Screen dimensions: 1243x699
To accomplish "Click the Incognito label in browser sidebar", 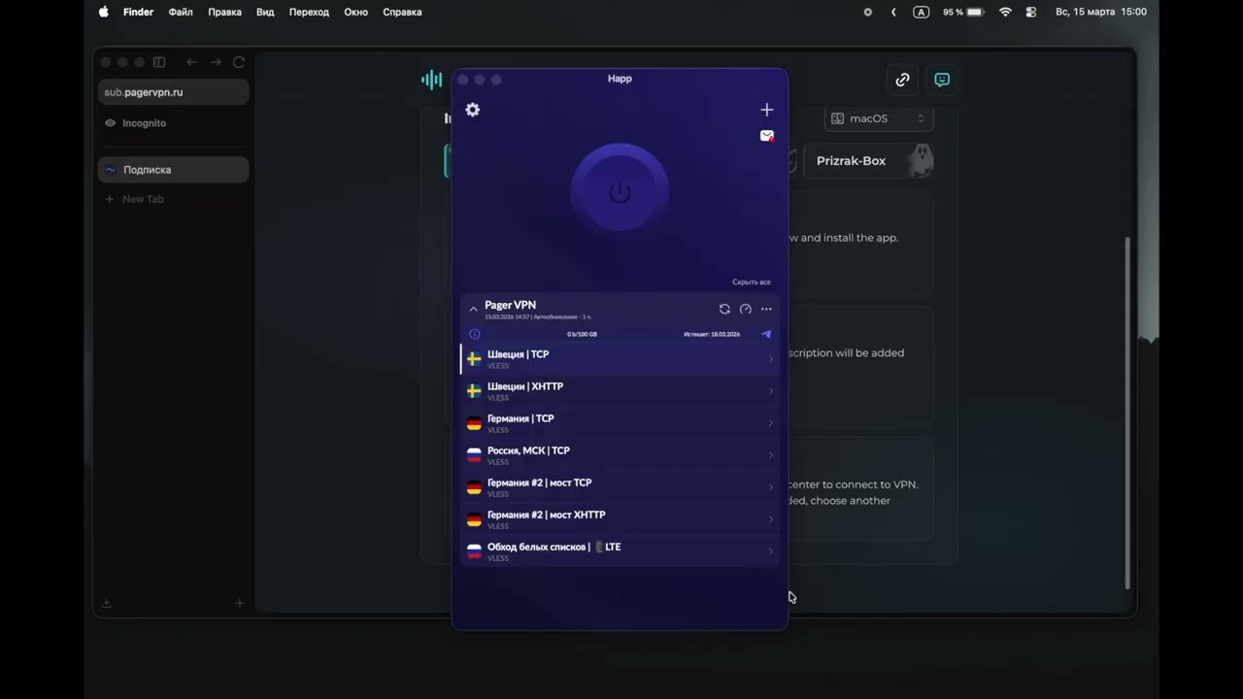I will (x=144, y=123).
